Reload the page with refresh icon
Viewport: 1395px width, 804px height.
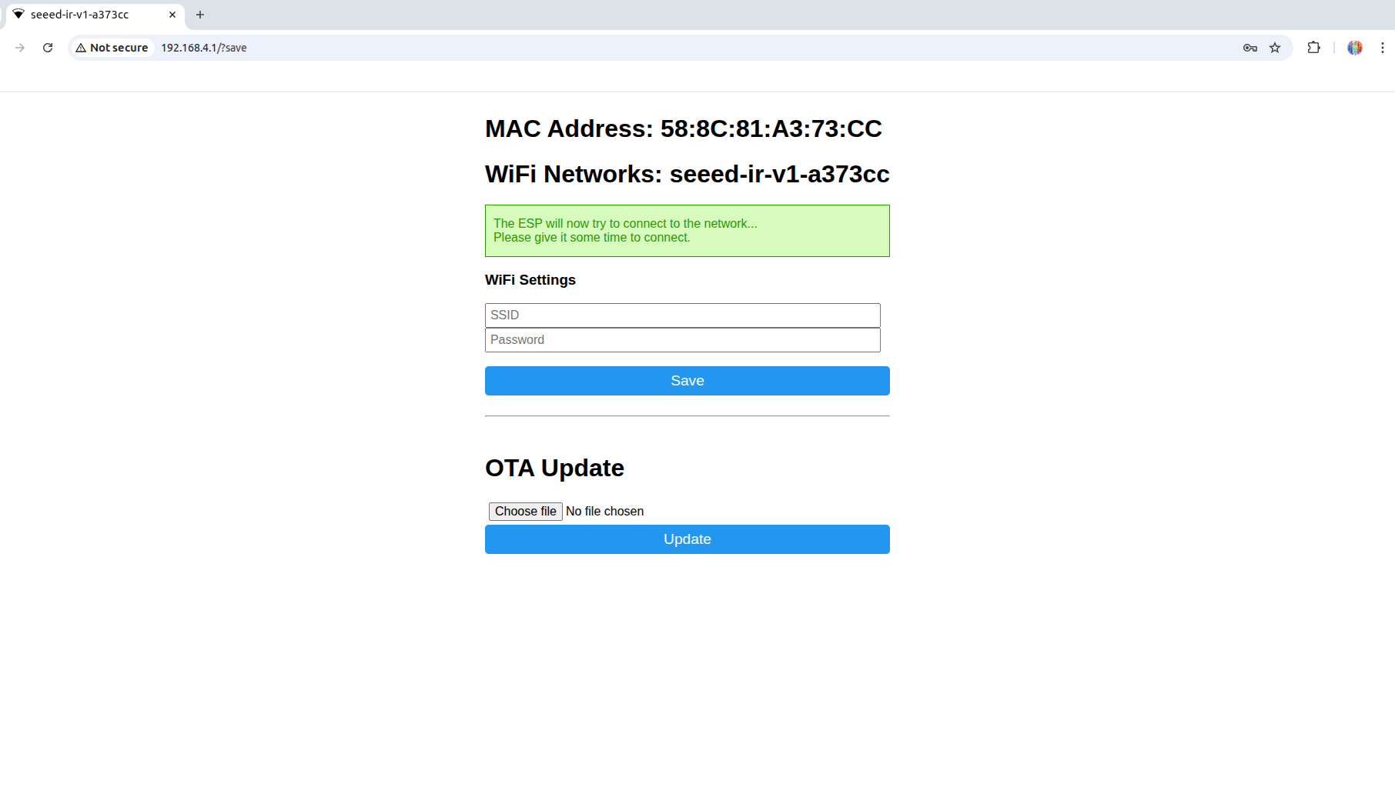[x=48, y=48]
